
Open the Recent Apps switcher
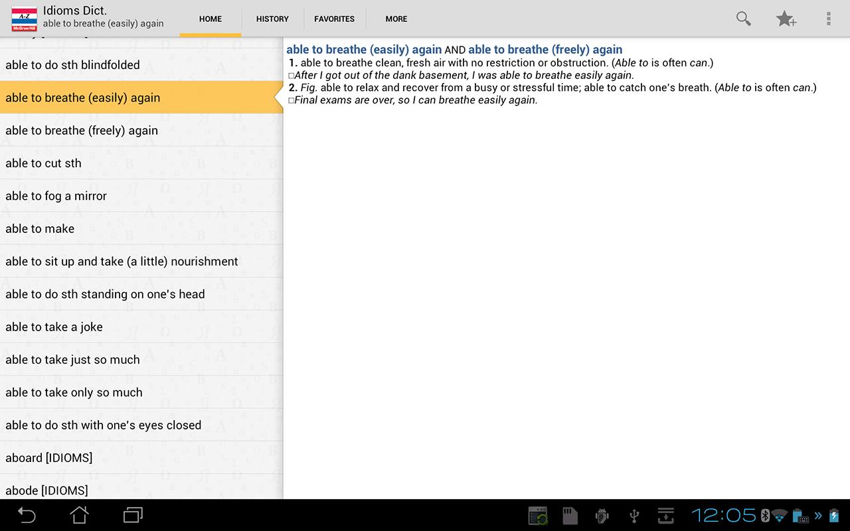131,515
